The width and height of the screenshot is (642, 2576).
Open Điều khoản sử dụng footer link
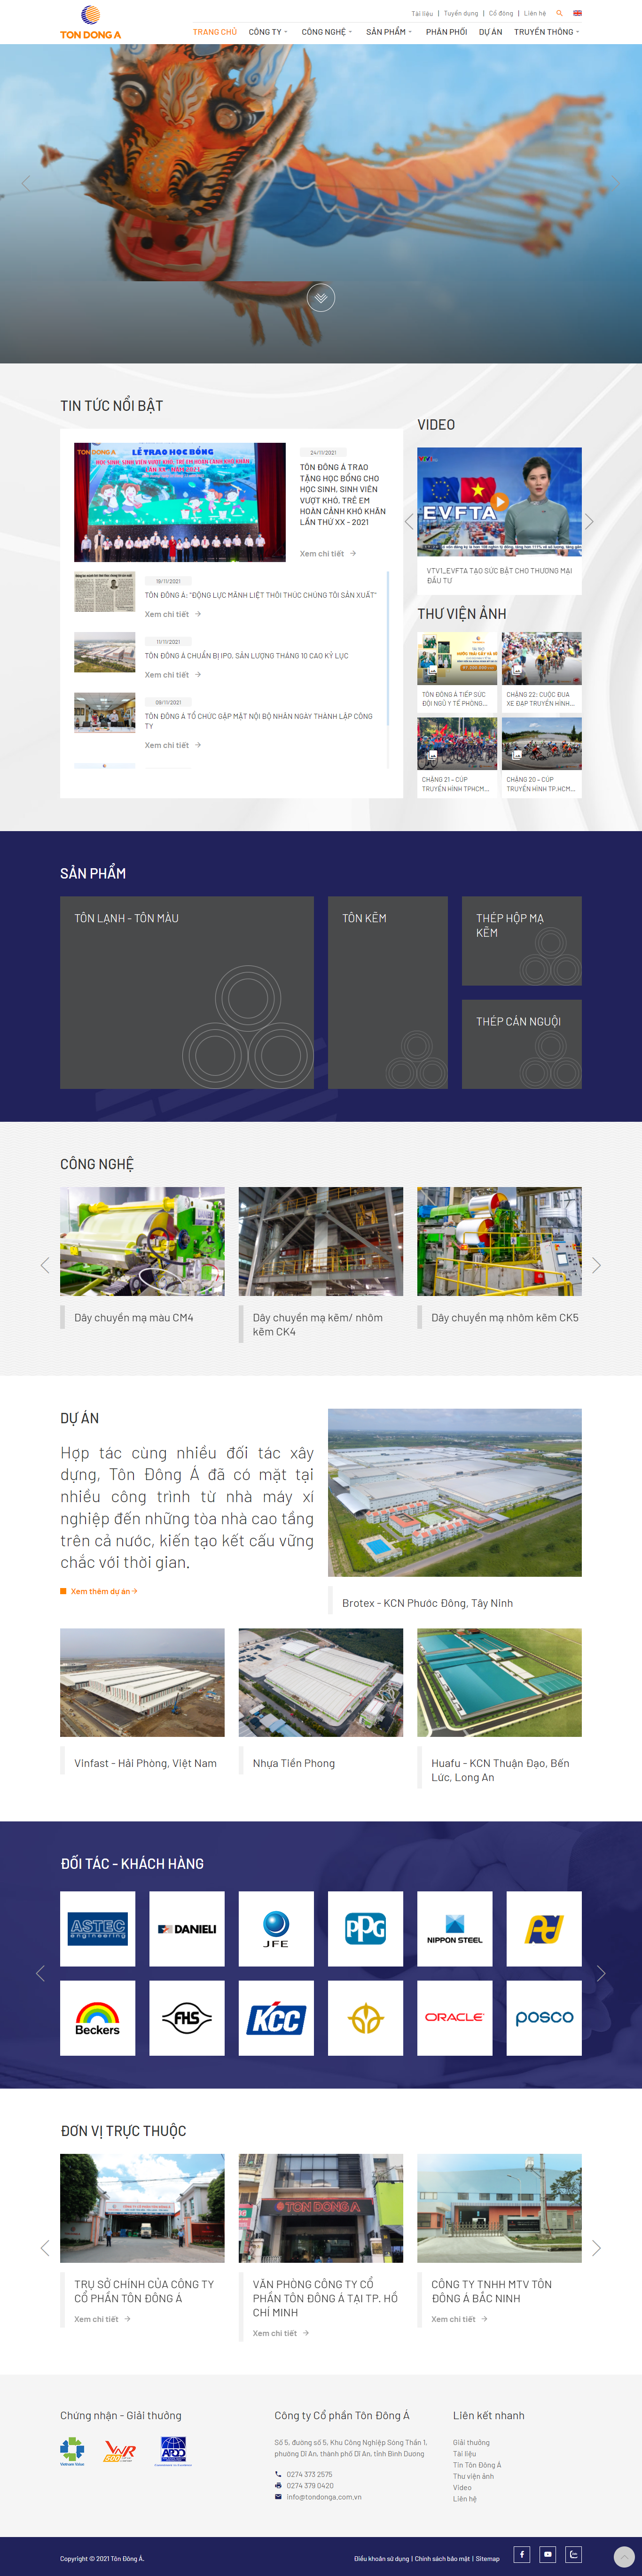[382, 2558]
